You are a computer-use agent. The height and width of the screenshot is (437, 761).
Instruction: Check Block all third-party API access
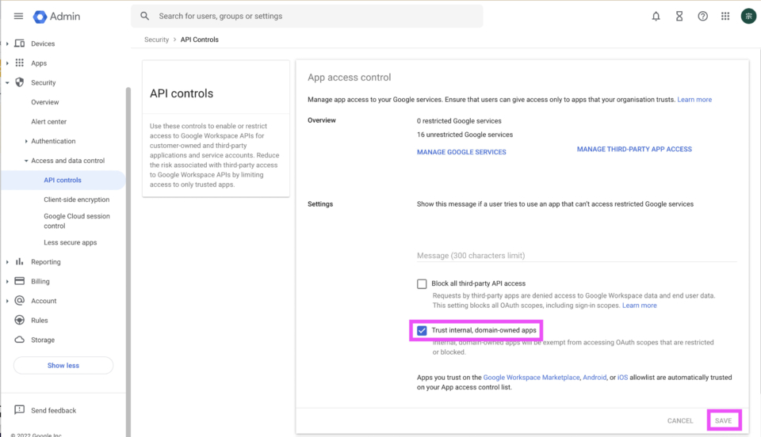422,284
